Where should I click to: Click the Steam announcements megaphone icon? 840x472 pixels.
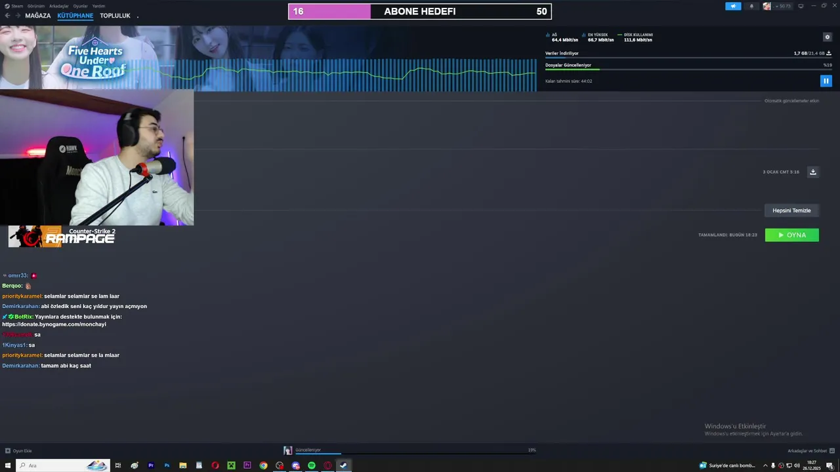tap(733, 6)
